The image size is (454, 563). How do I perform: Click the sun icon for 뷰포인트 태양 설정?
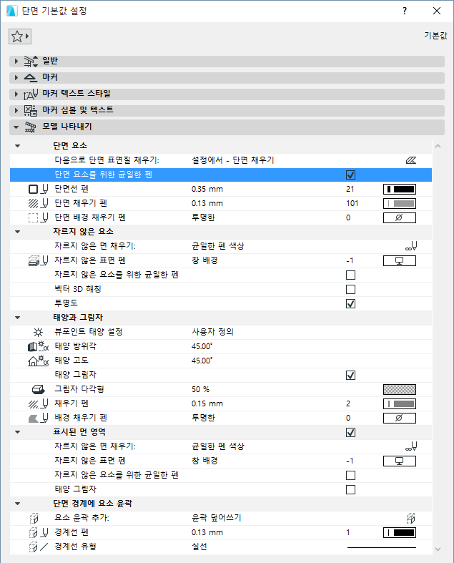[38, 332]
